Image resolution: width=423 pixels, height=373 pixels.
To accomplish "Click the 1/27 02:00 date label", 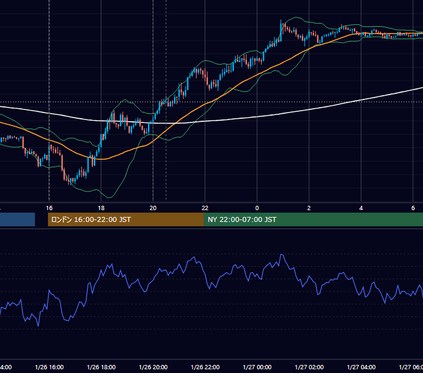I will pyautogui.click(x=309, y=367).
